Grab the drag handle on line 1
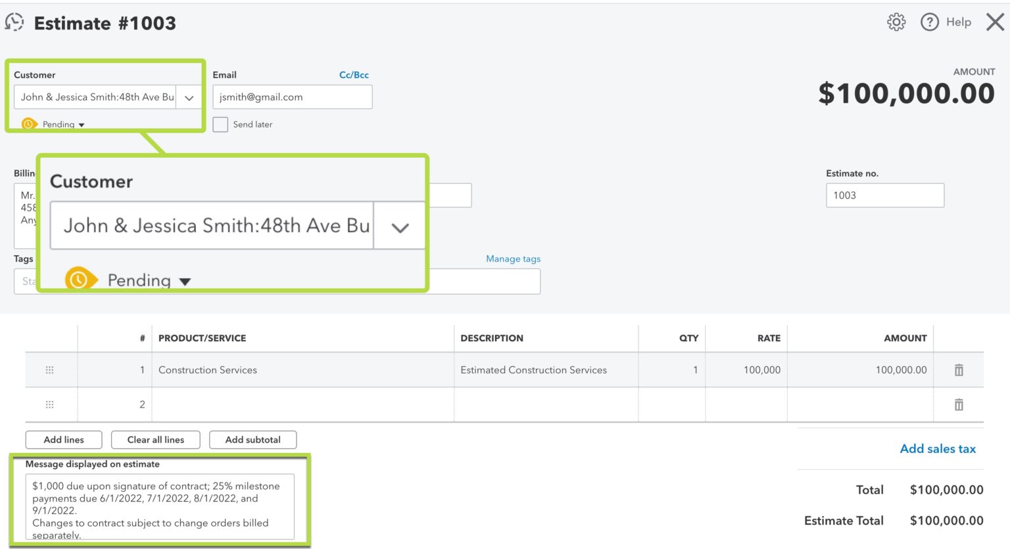1010x549 pixels. click(49, 370)
